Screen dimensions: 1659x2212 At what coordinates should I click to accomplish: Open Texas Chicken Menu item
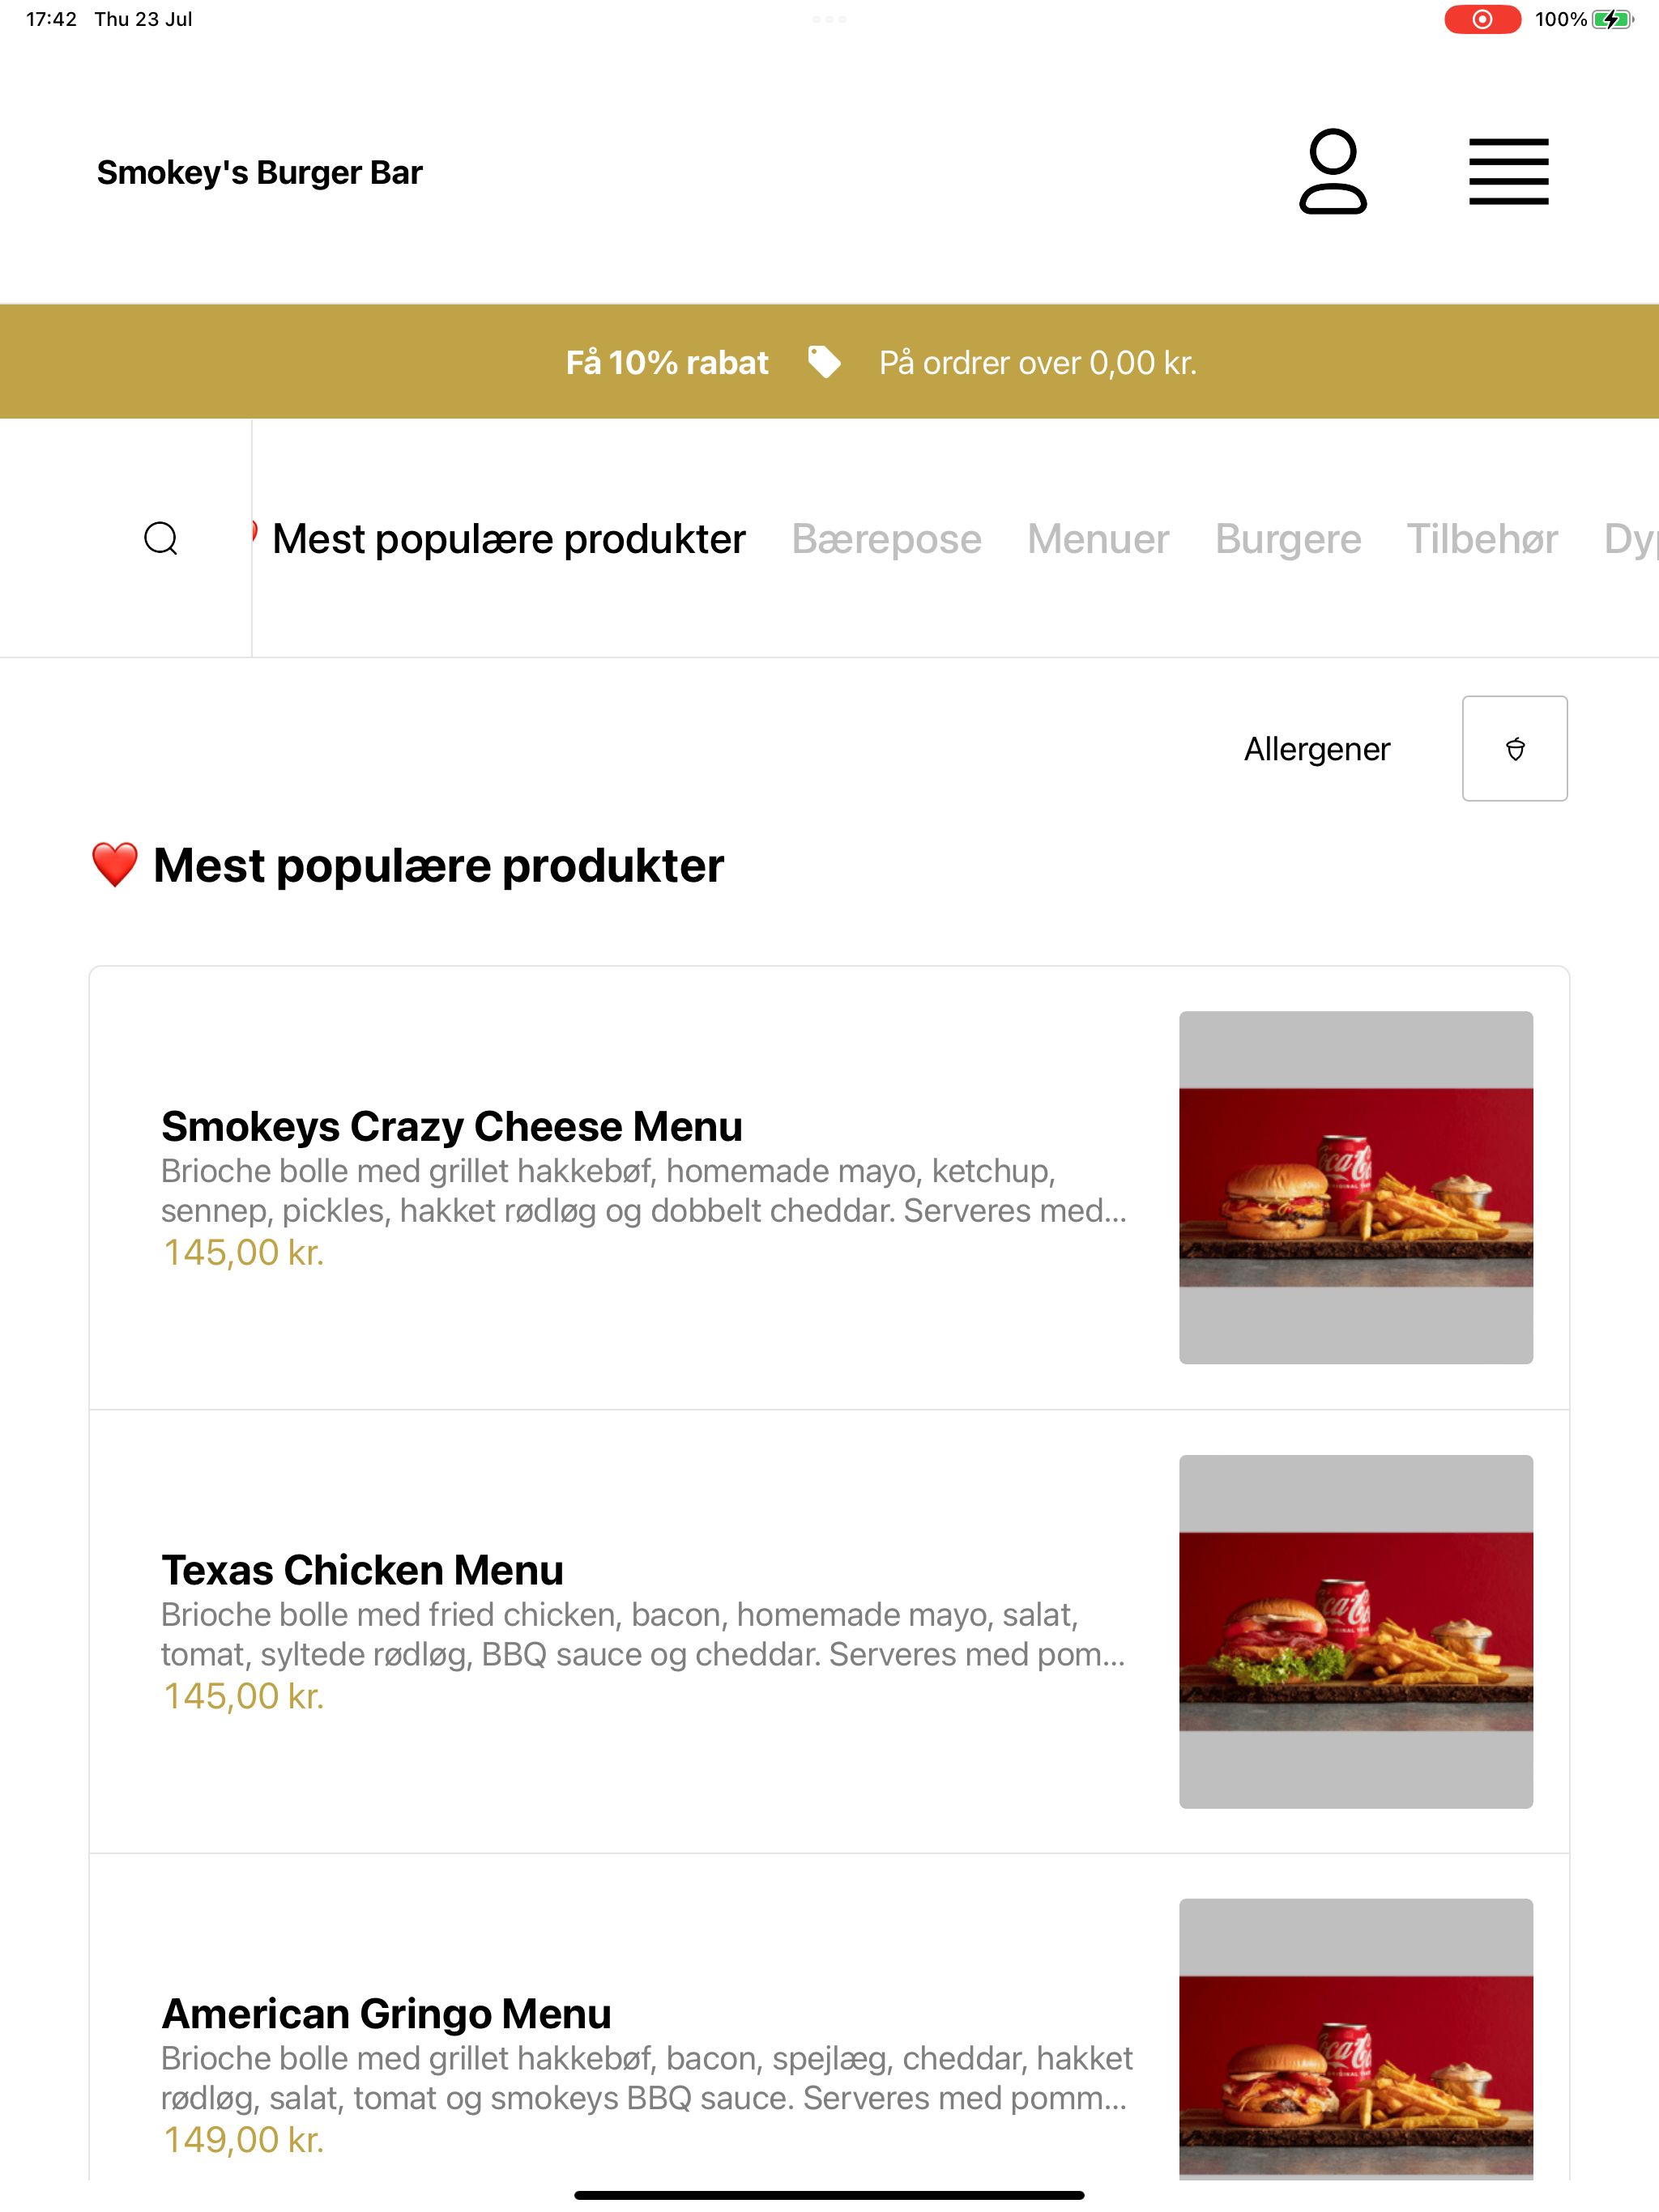pos(829,1631)
